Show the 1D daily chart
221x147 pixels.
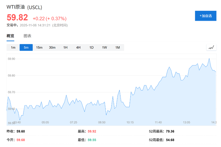(x=91, y=48)
